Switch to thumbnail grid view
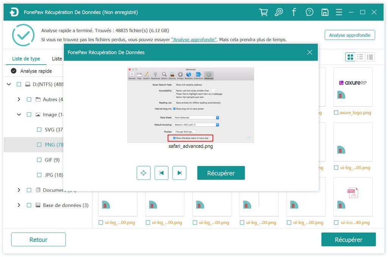 click(x=350, y=57)
